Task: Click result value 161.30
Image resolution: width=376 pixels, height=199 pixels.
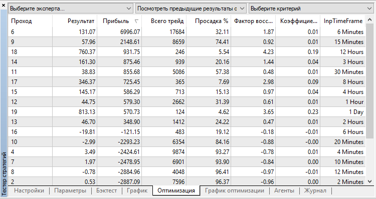Action: click(x=87, y=62)
